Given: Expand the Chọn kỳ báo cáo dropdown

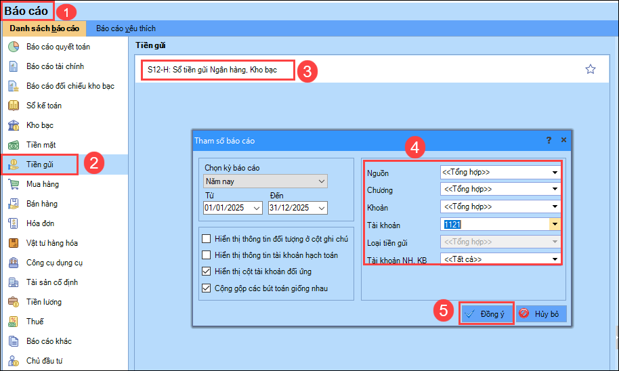Looking at the screenshot, I should (x=320, y=181).
